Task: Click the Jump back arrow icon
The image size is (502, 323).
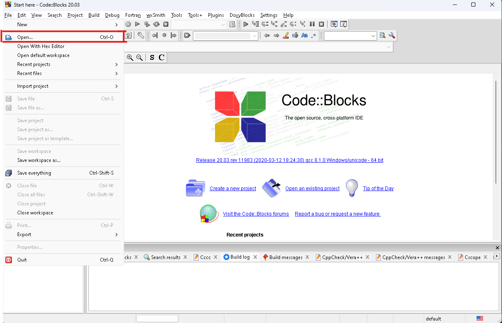Action: coord(155,36)
